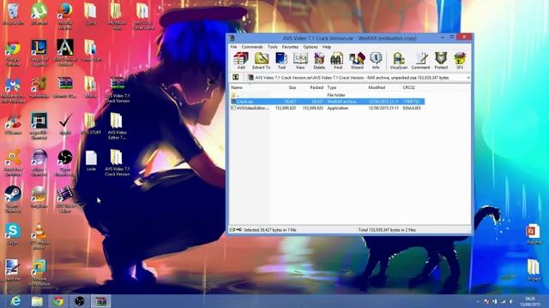
Task: Click the WinRAR taskbar button
Action: (101, 301)
